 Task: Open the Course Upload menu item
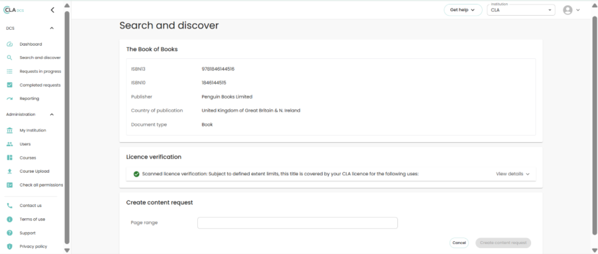click(x=34, y=171)
